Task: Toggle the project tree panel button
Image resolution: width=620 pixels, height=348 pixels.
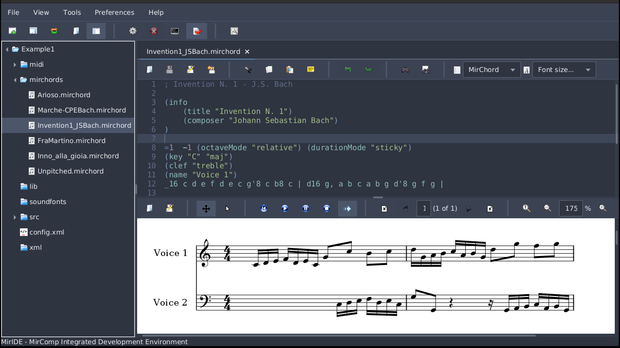Action: 96,31
